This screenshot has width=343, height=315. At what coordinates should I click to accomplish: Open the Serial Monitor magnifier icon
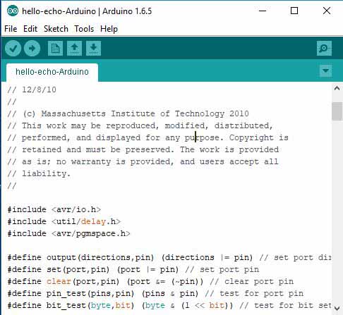(x=324, y=48)
